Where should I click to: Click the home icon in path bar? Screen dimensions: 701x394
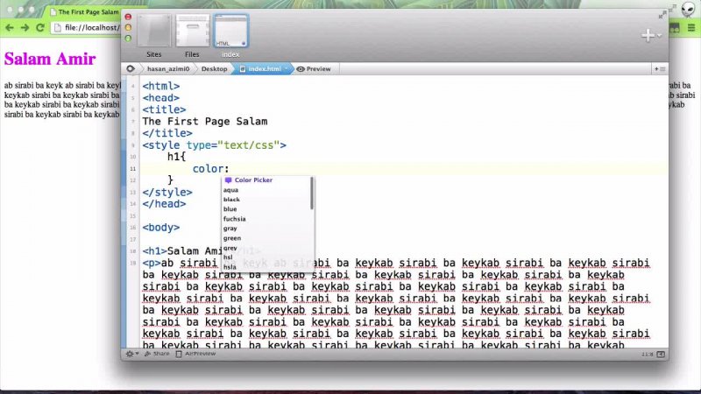131,68
